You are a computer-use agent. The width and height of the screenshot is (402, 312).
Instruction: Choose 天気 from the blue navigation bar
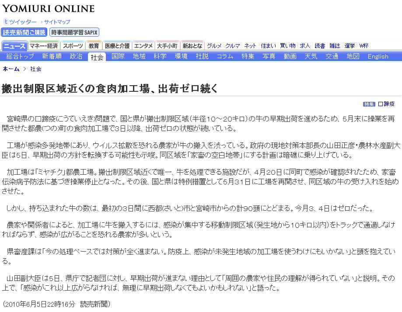click(x=311, y=56)
